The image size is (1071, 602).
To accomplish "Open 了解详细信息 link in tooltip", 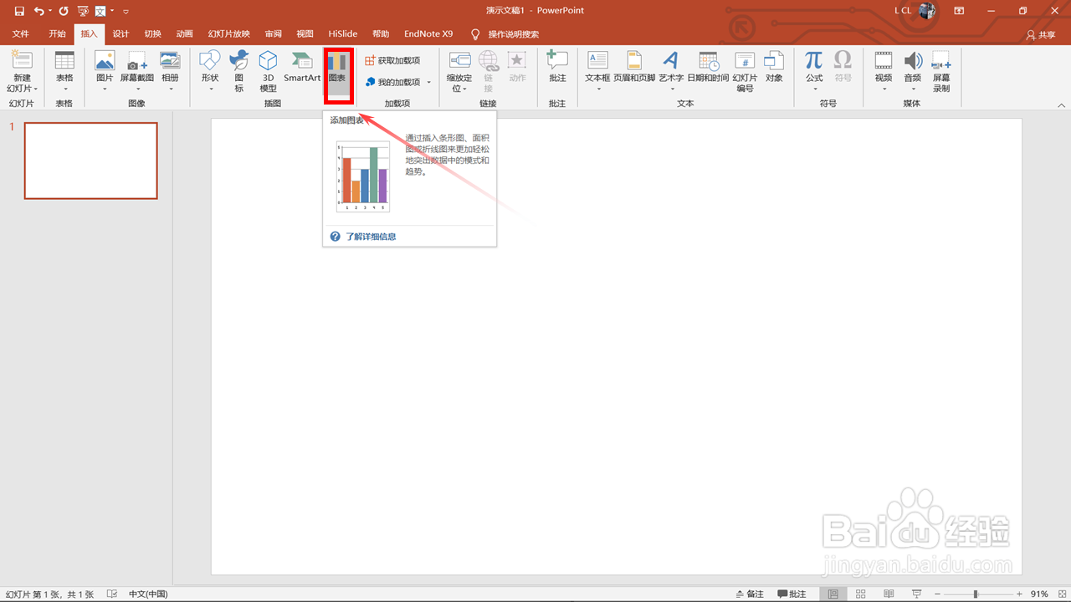I will click(372, 237).
